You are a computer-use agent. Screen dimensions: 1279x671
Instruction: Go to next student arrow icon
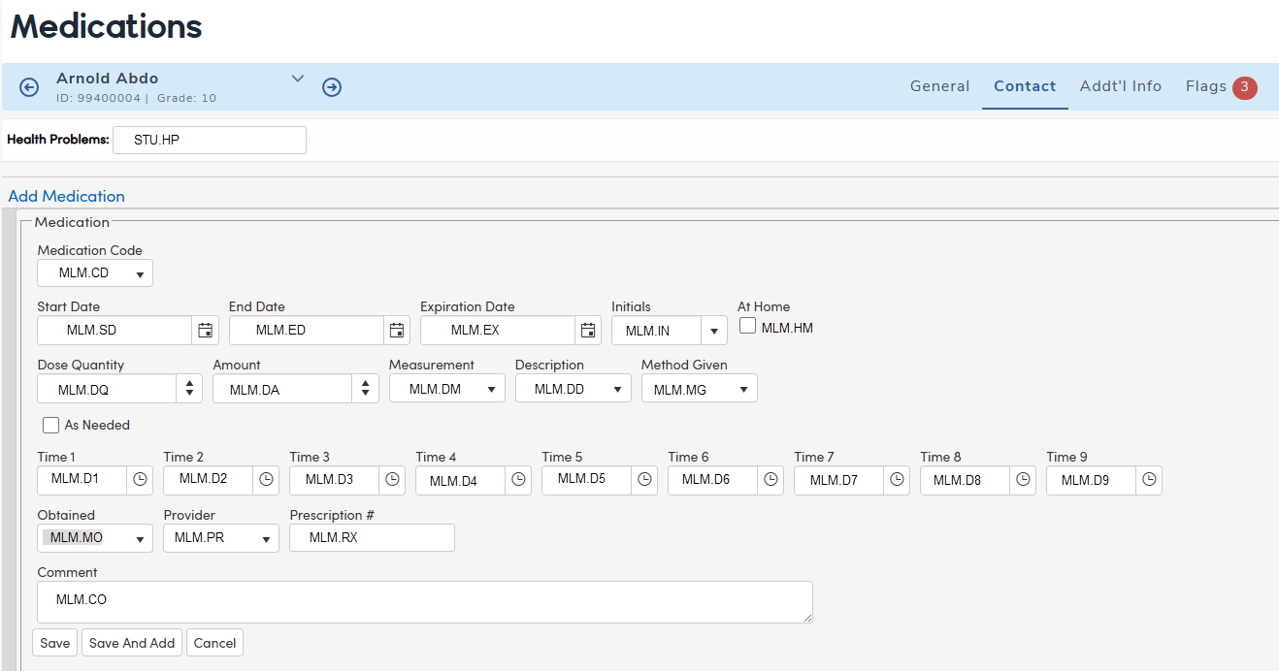pyautogui.click(x=332, y=88)
